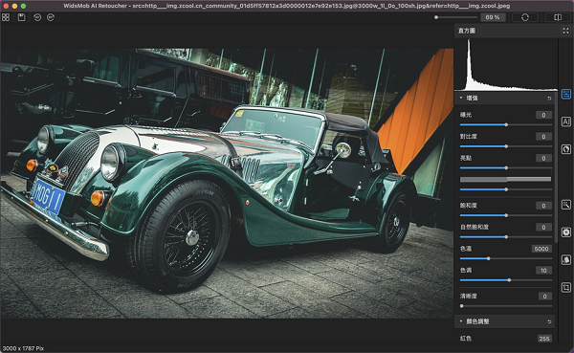This screenshot has height=353, width=574.
Task: Open the adjustments sliders panel in sidebar
Action: click(x=566, y=94)
